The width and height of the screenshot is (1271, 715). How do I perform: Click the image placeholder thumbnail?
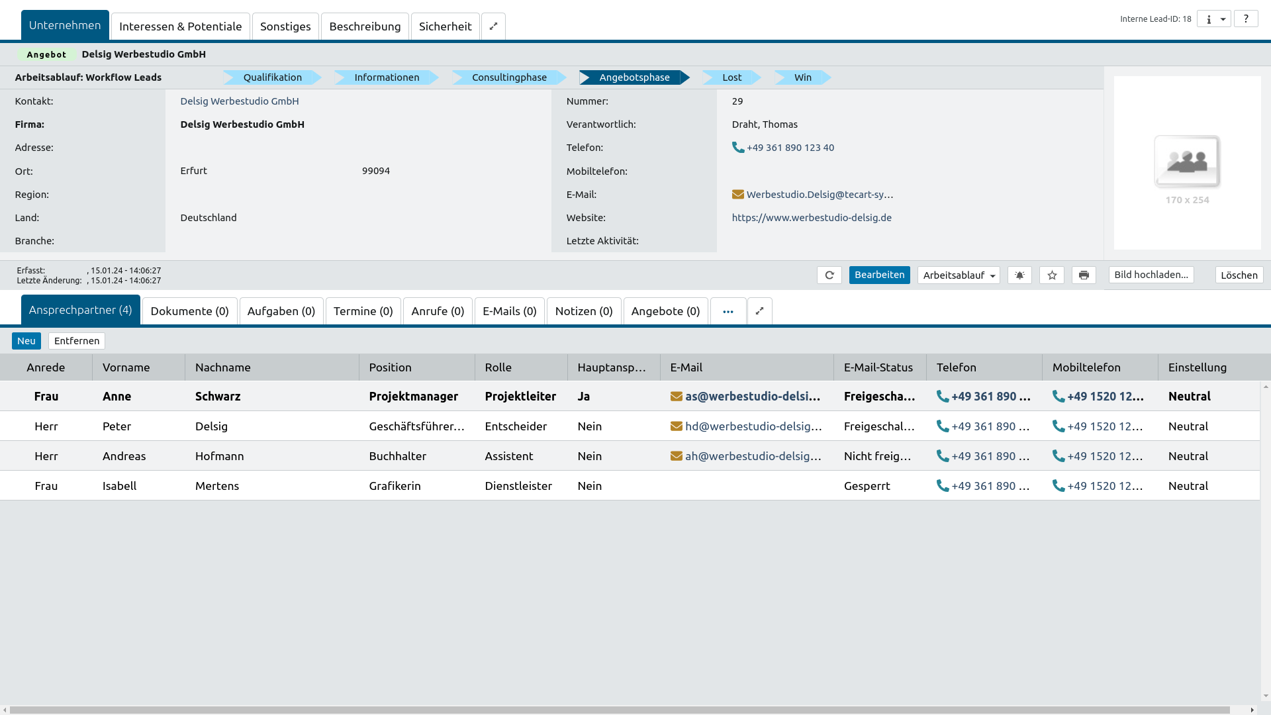1187,162
